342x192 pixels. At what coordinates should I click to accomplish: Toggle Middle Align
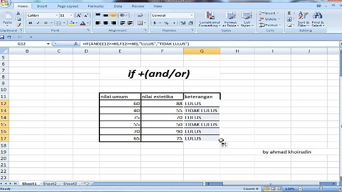[106, 15]
